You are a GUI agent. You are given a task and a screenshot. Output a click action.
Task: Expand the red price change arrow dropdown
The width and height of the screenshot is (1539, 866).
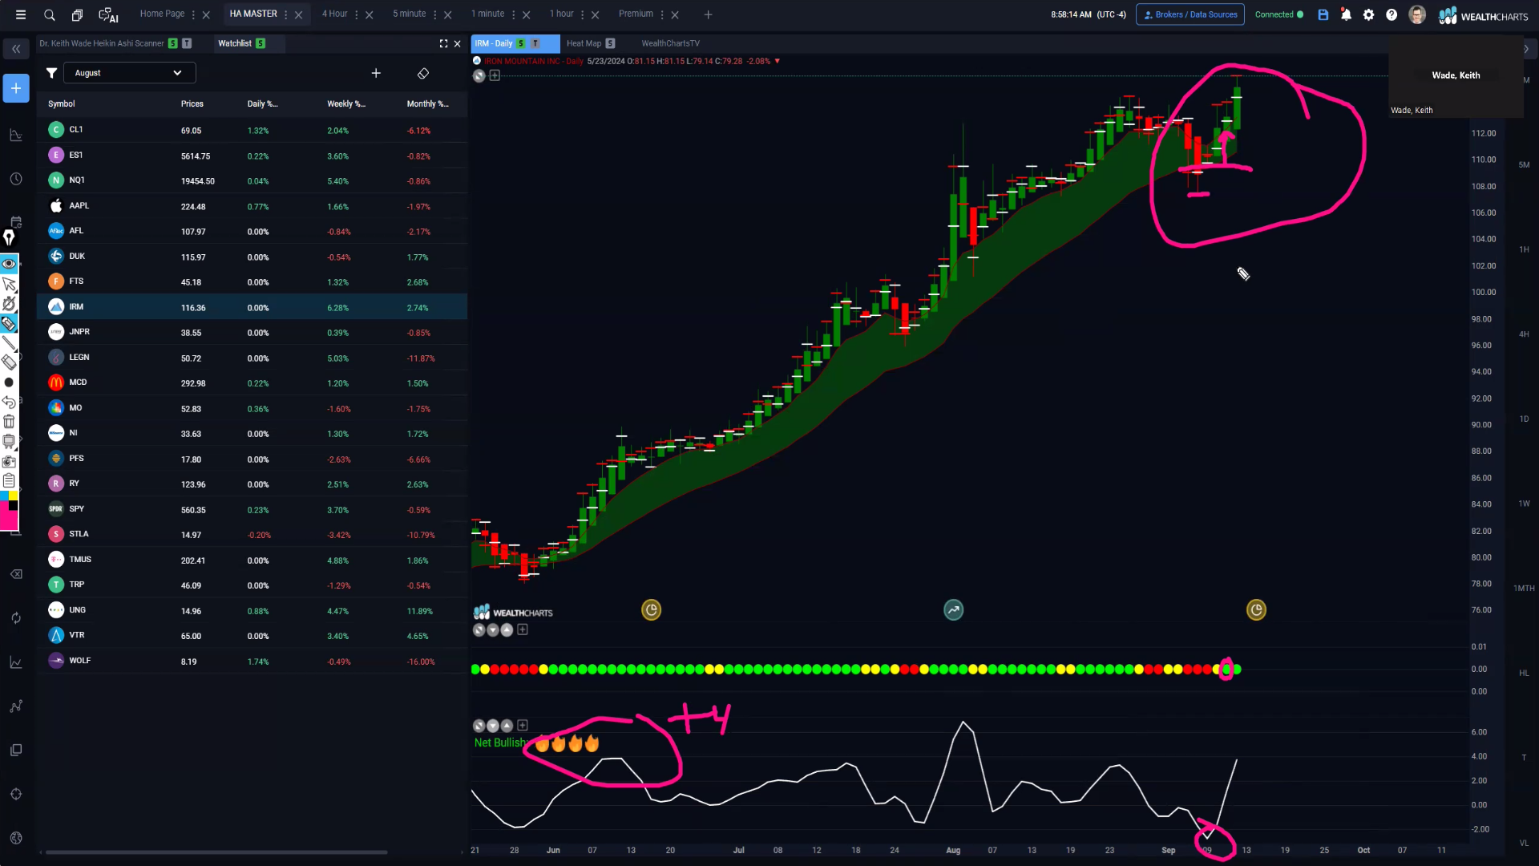[x=777, y=61]
